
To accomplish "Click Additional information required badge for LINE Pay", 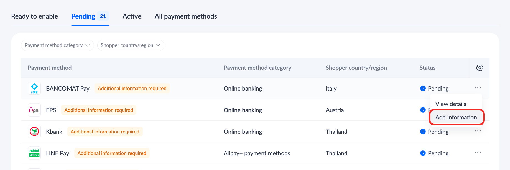I will [x=112, y=153].
